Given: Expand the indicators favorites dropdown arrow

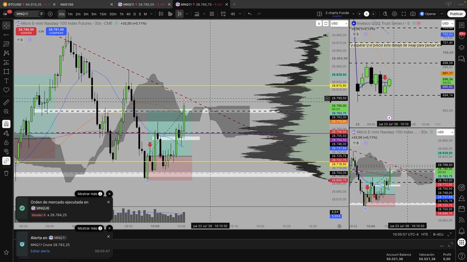Looking at the screenshot, I should pos(204,14).
